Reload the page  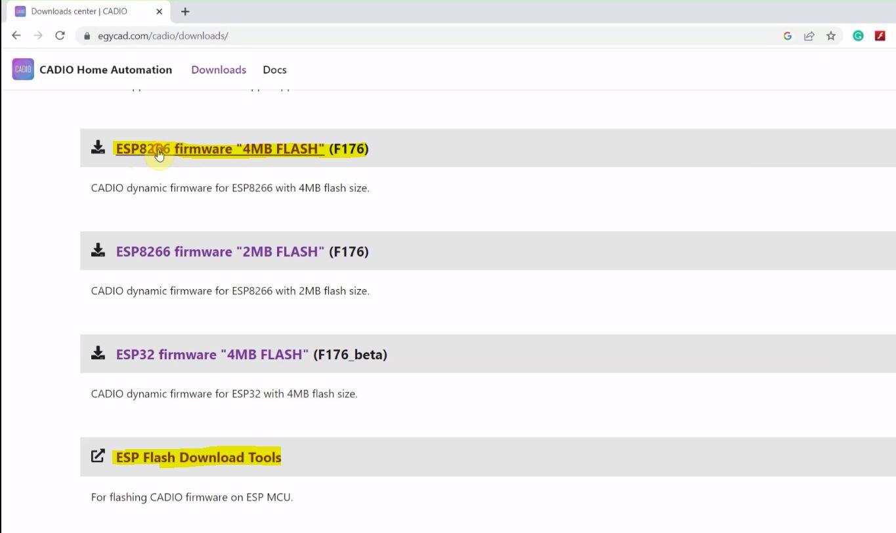[x=60, y=35]
